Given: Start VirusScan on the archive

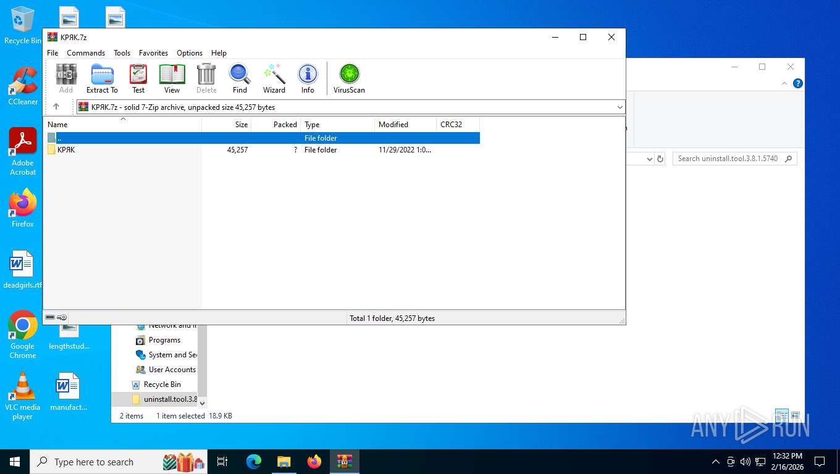Looking at the screenshot, I should pyautogui.click(x=349, y=78).
